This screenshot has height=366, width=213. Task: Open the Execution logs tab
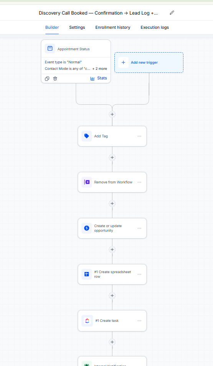[155, 27]
